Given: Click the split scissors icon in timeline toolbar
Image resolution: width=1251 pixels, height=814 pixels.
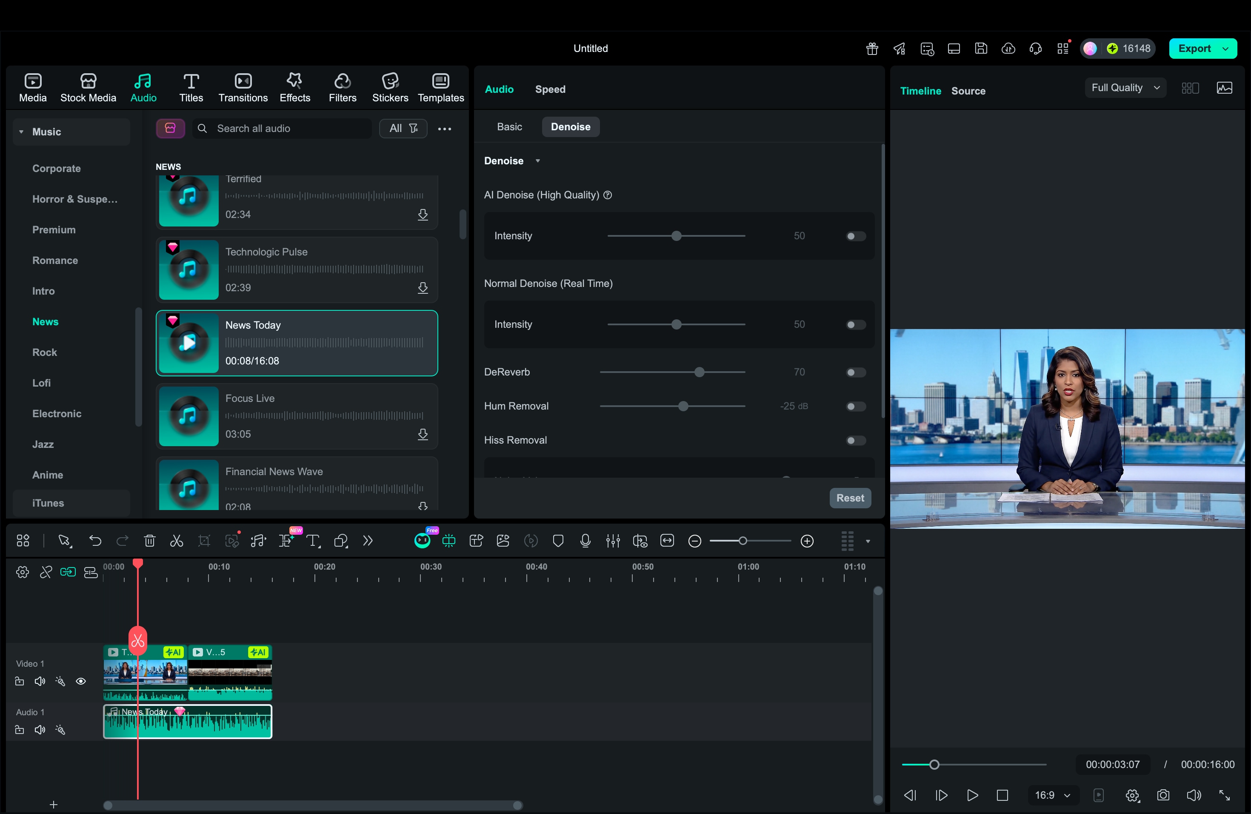Looking at the screenshot, I should 177,541.
